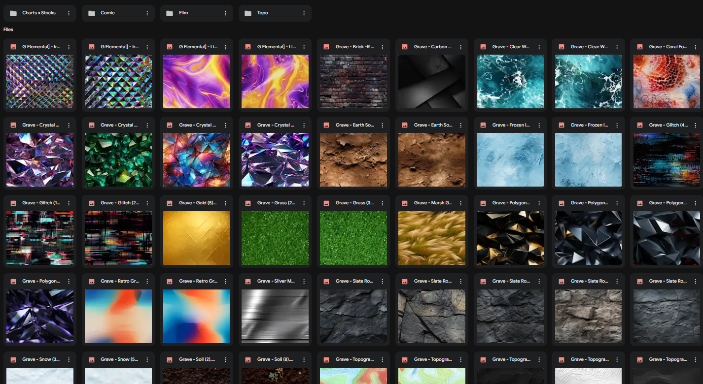Open the Film folder
The width and height of the screenshot is (703, 384).
(x=196, y=13)
